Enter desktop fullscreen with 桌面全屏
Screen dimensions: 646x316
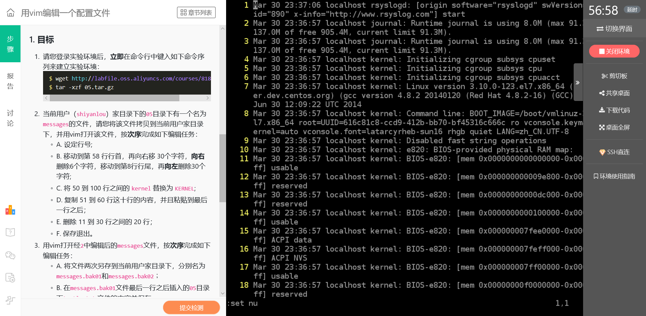pos(614,128)
